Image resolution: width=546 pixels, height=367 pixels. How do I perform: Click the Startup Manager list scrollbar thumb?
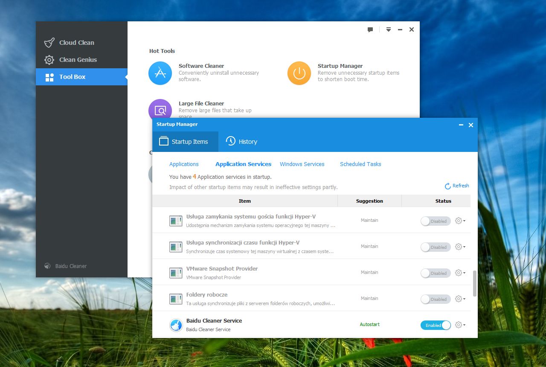point(475,283)
